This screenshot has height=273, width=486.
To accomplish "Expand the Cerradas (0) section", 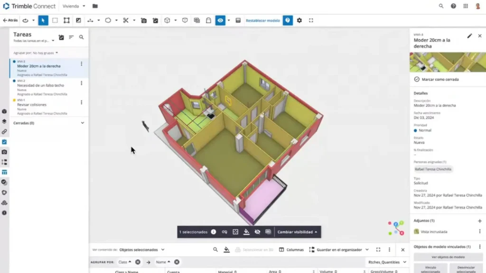I will tap(47, 123).
